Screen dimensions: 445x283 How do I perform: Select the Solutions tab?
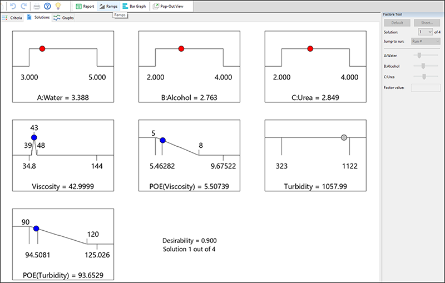(38, 18)
